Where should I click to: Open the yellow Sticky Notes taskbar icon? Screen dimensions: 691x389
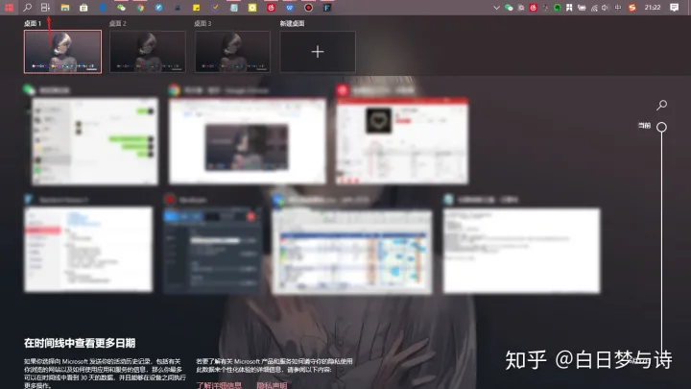click(196, 8)
